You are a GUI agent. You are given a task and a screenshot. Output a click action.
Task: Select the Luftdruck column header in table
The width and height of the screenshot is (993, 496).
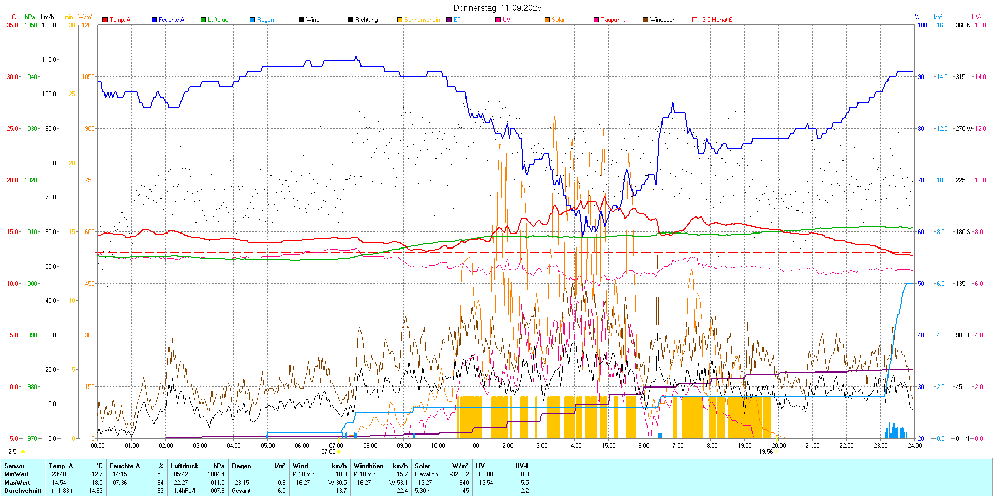pyautogui.click(x=185, y=466)
